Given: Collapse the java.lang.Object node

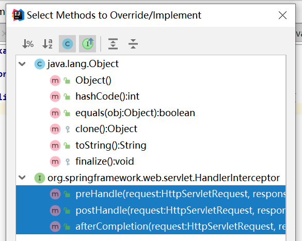Looking at the screenshot, I should click(x=22, y=64).
